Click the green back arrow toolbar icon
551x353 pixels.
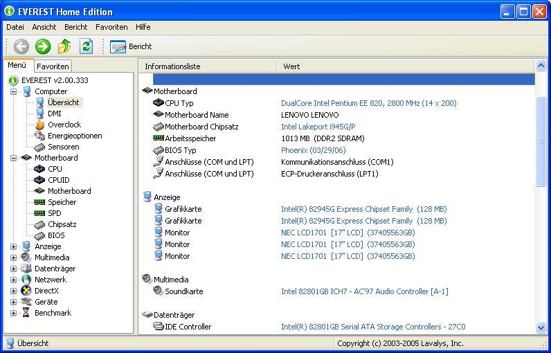(x=21, y=46)
